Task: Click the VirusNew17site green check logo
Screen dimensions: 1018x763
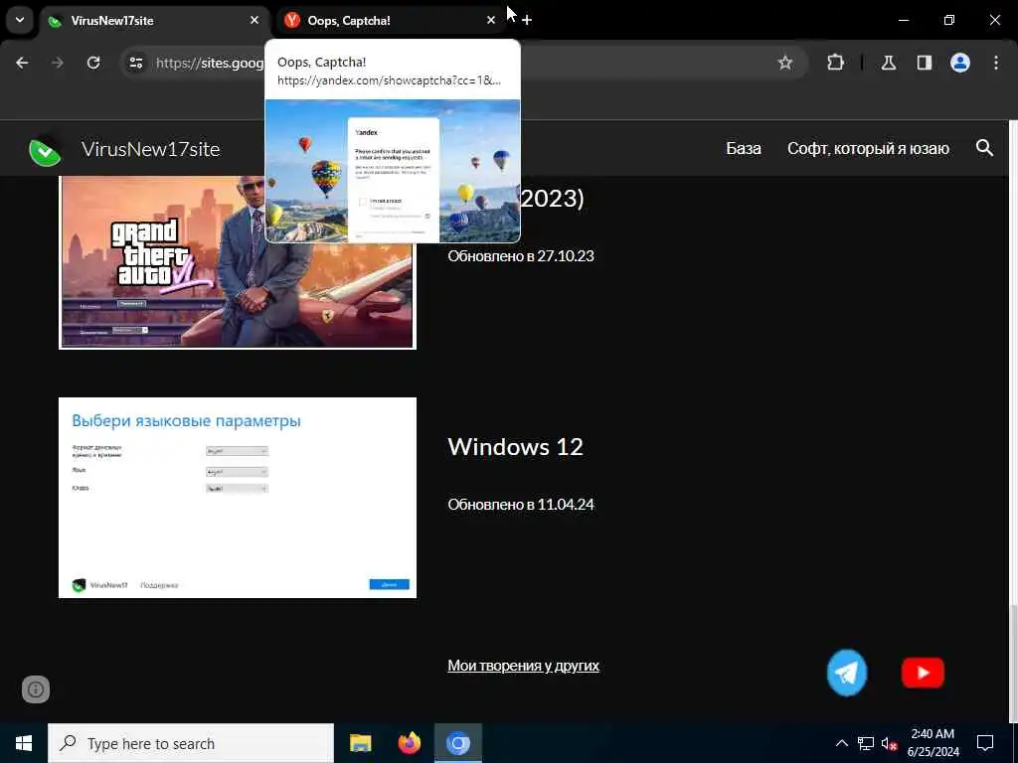Action: tap(45, 151)
